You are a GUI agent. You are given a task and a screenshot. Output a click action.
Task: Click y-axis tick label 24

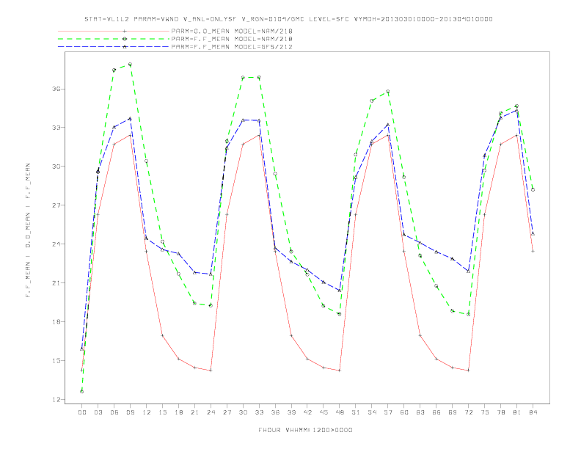pos(56,244)
